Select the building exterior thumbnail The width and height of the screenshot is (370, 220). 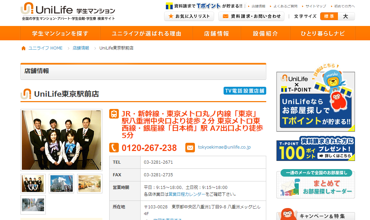61,184
